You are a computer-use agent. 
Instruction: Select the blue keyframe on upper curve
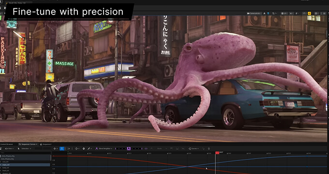(307, 156)
